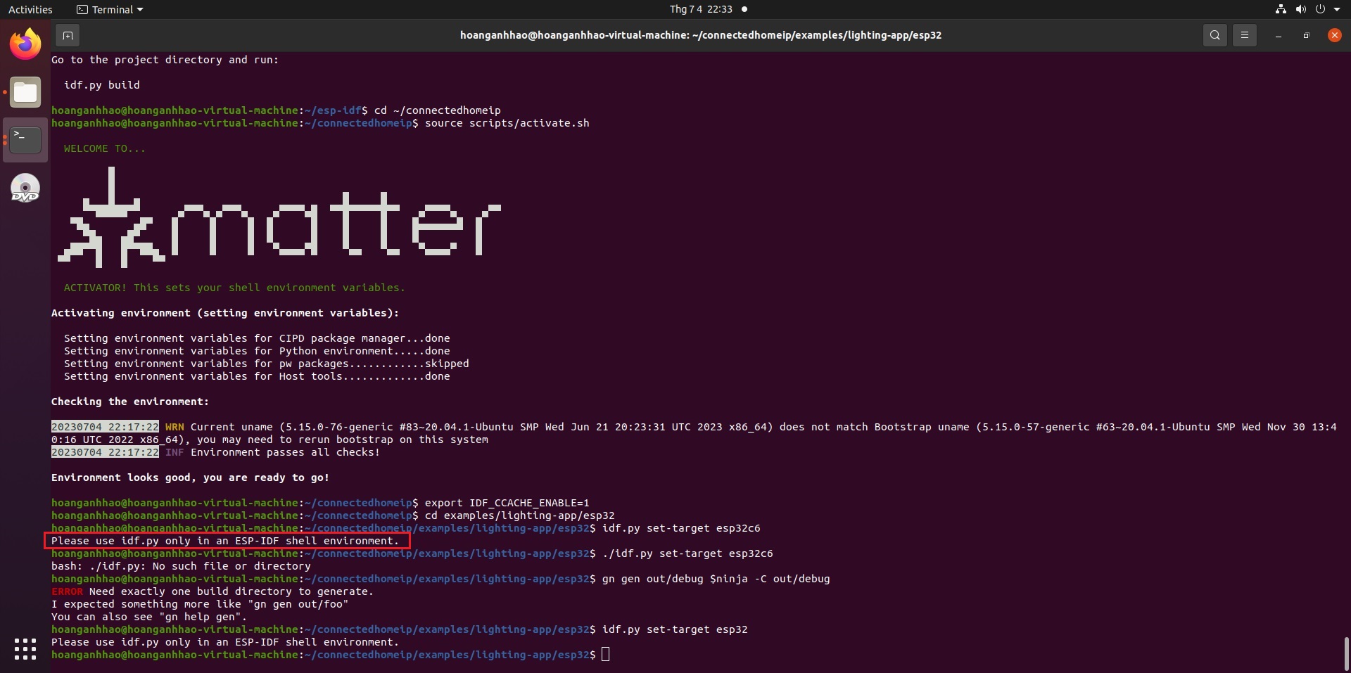Screen dimensions: 1351x673
Task: Click the terminal scrollbar
Action: pos(1346,654)
